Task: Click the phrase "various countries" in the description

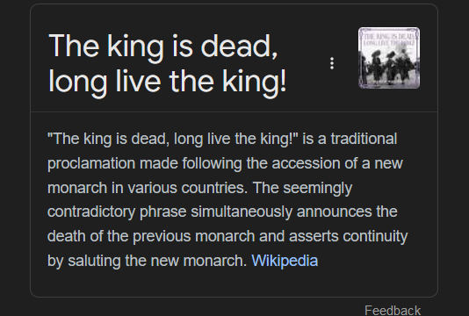Action: point(188,188)
